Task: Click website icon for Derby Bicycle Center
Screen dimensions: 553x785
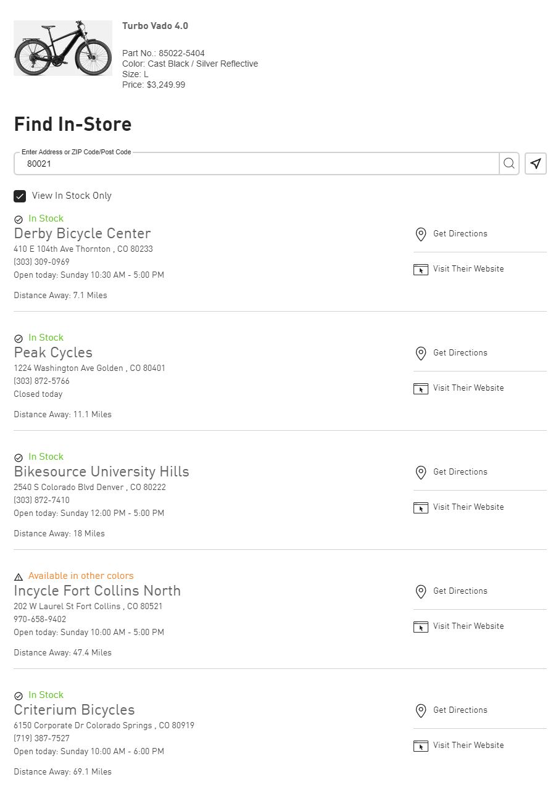Action: click(x=421, y=269)
